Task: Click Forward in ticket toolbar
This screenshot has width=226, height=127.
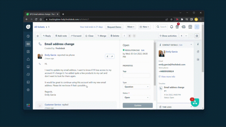Action: 76,36
